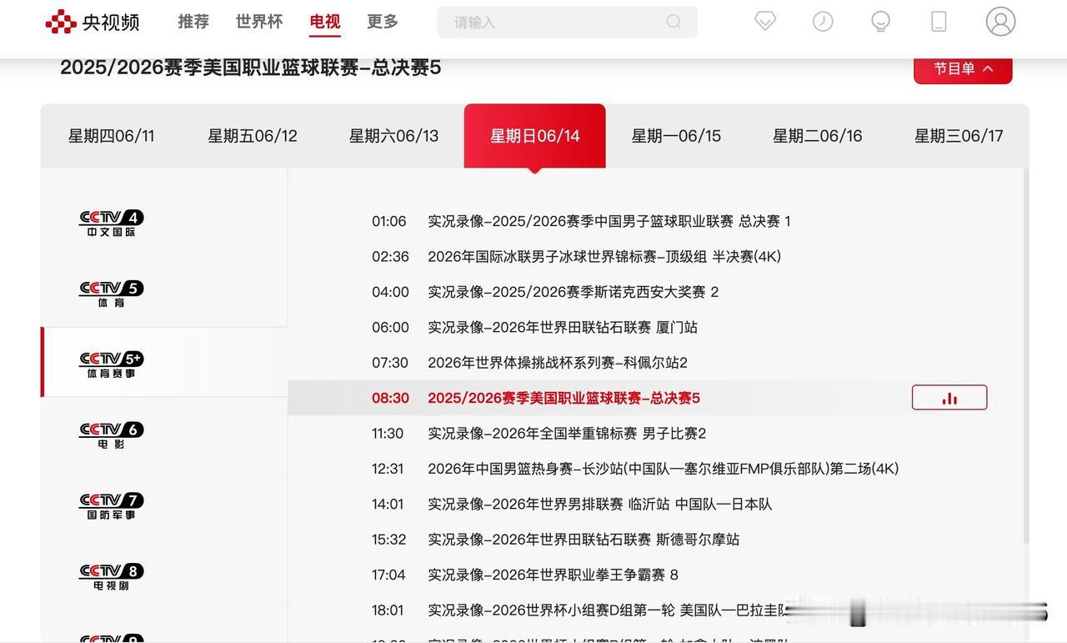Select the 18:01 世界杯小组赛D组 美国队 row
Screen dimensions: 1067x643
(x=658, y=610)
